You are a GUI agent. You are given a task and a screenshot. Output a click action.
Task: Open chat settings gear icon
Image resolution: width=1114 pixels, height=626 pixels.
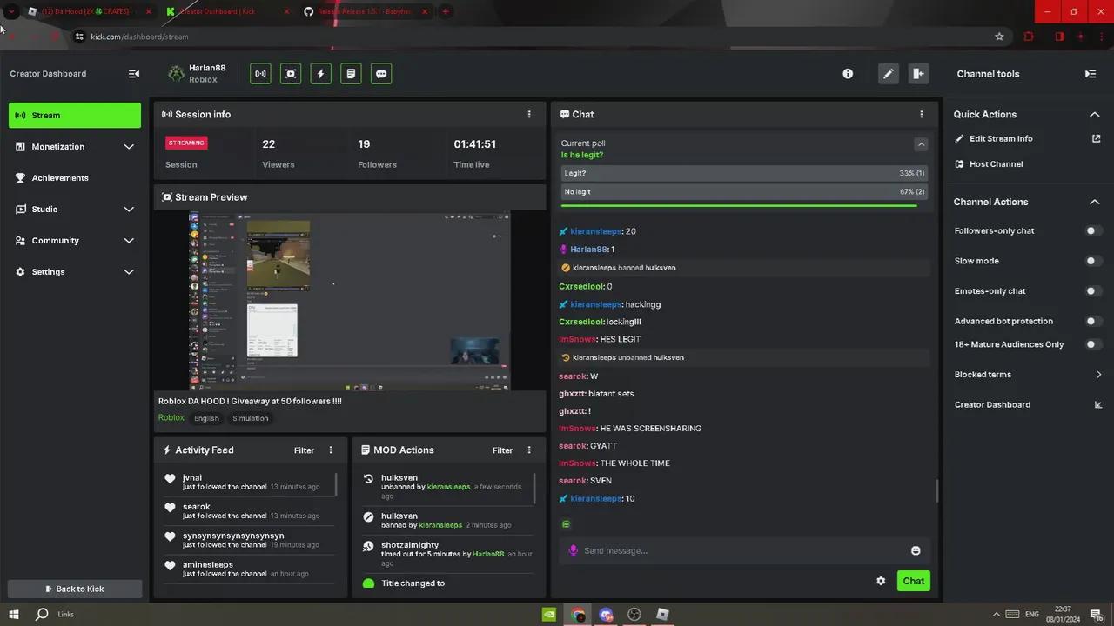(881, 581)
